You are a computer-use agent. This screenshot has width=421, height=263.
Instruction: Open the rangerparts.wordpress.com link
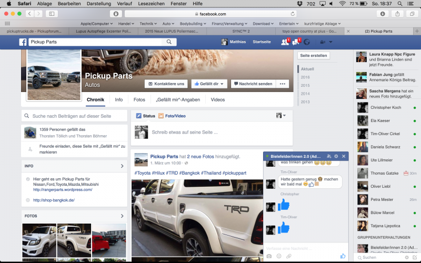point(63,189)
